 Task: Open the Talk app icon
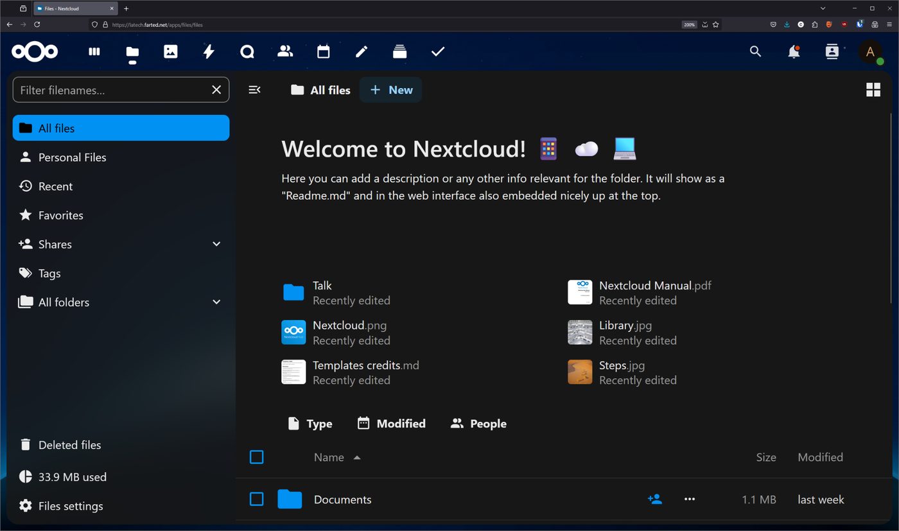pyautogui.click(x=247, y=51)
